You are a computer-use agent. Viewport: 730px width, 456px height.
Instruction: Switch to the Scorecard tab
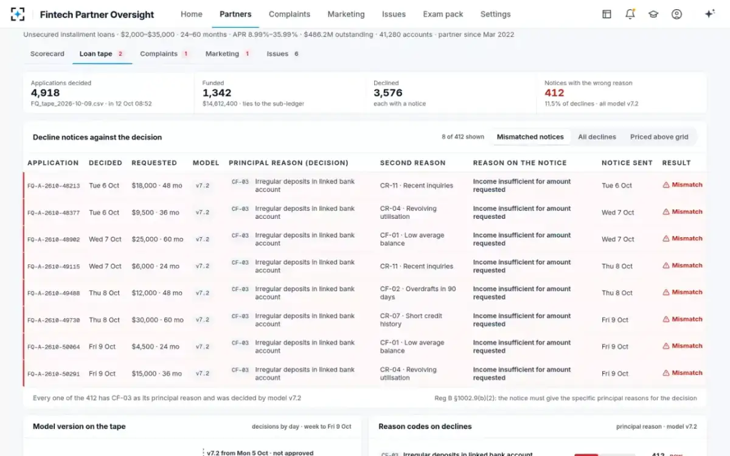click(x=47, y=54)
